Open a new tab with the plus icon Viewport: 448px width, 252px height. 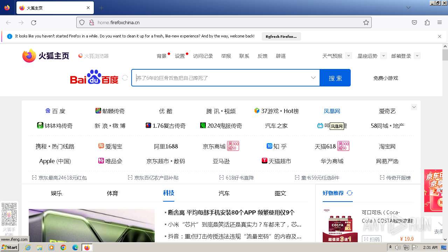(101, 8)
